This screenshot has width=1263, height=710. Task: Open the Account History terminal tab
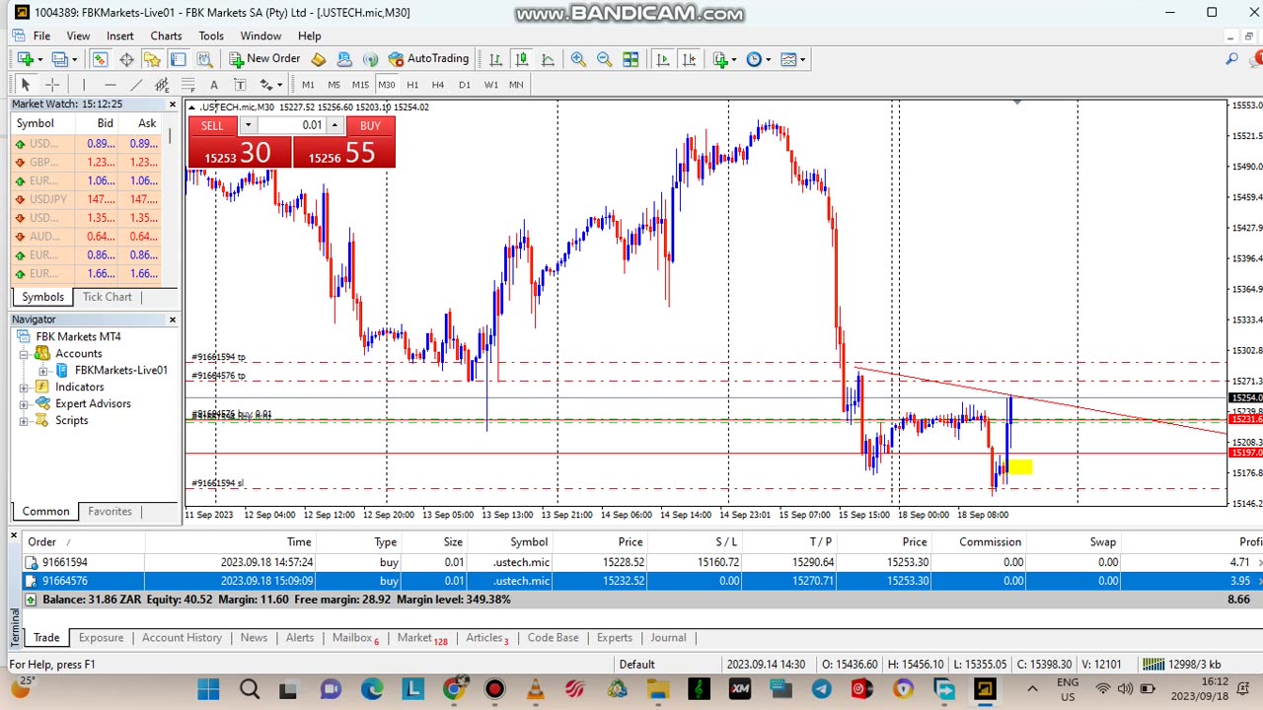(x=182, y=637)
